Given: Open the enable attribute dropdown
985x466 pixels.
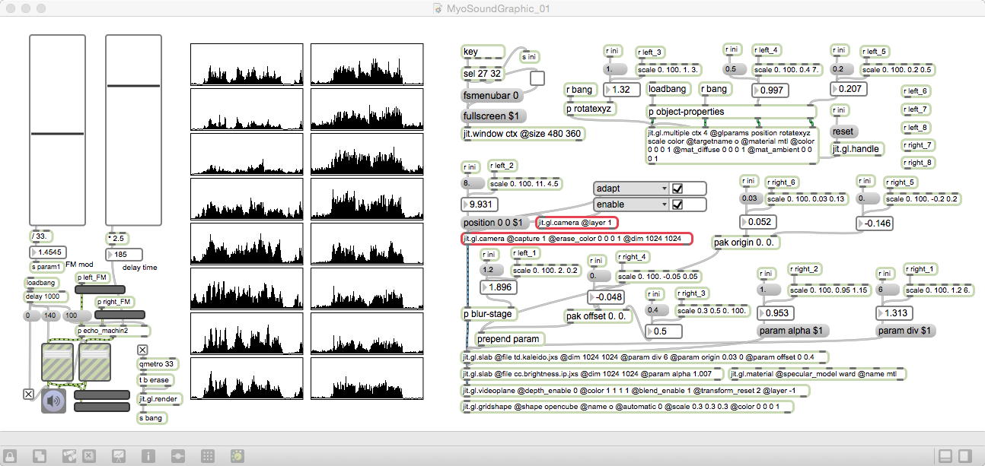Looking at the screenshot, I should [630, 204].
